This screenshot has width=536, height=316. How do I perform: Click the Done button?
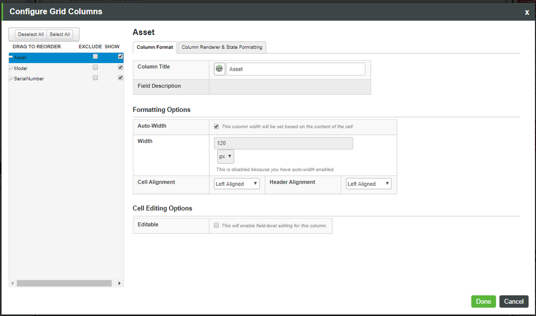(x=483, y=301)
